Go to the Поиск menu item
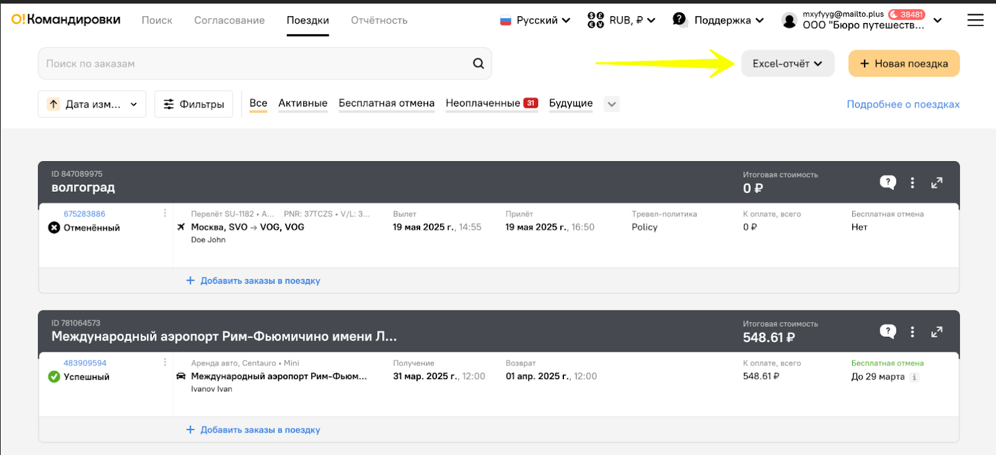The height and width of the screenshot is (455, 996). [x=157, y=21]
